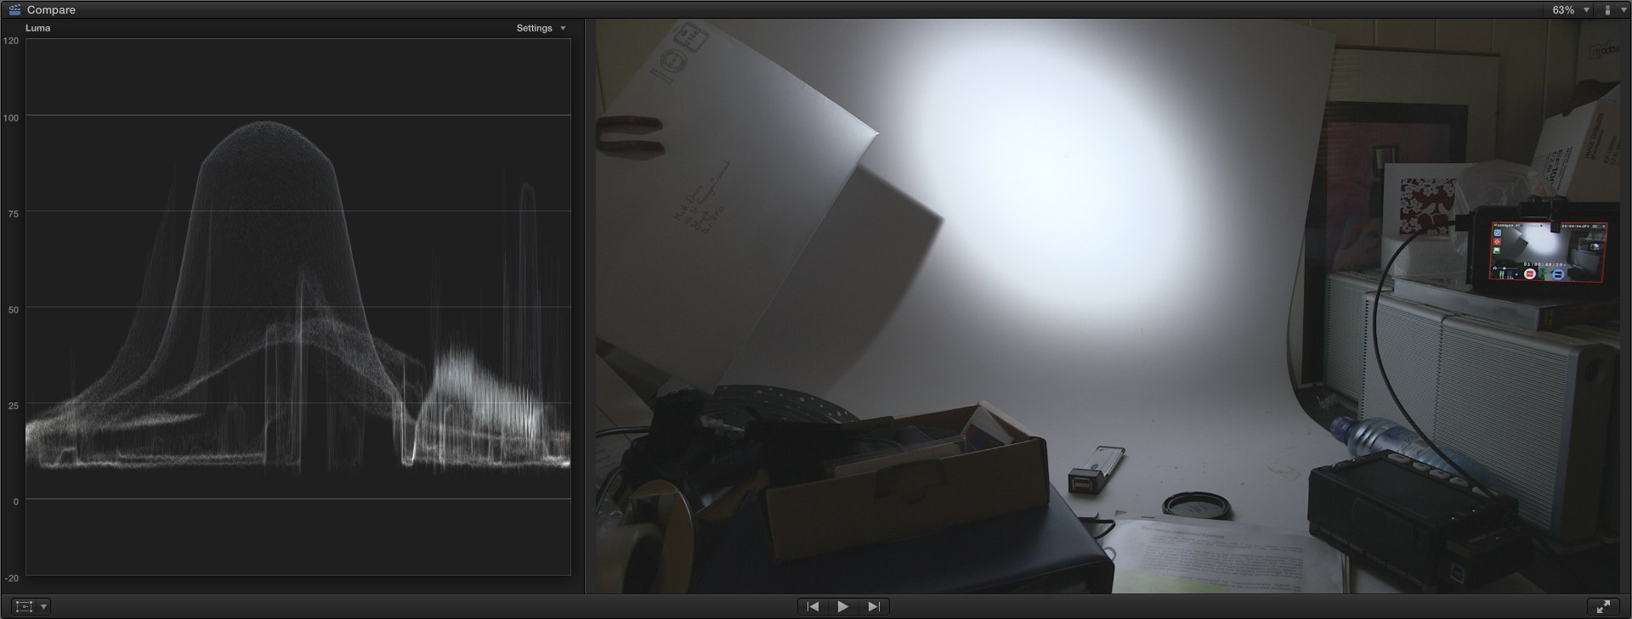The height and width of the screenshot is (619, 1632).
Task: Click the 75 value on waveform scale
Action: click(13, 214)
